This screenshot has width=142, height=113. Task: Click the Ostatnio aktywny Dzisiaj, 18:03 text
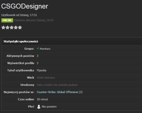tap(34, 20)
